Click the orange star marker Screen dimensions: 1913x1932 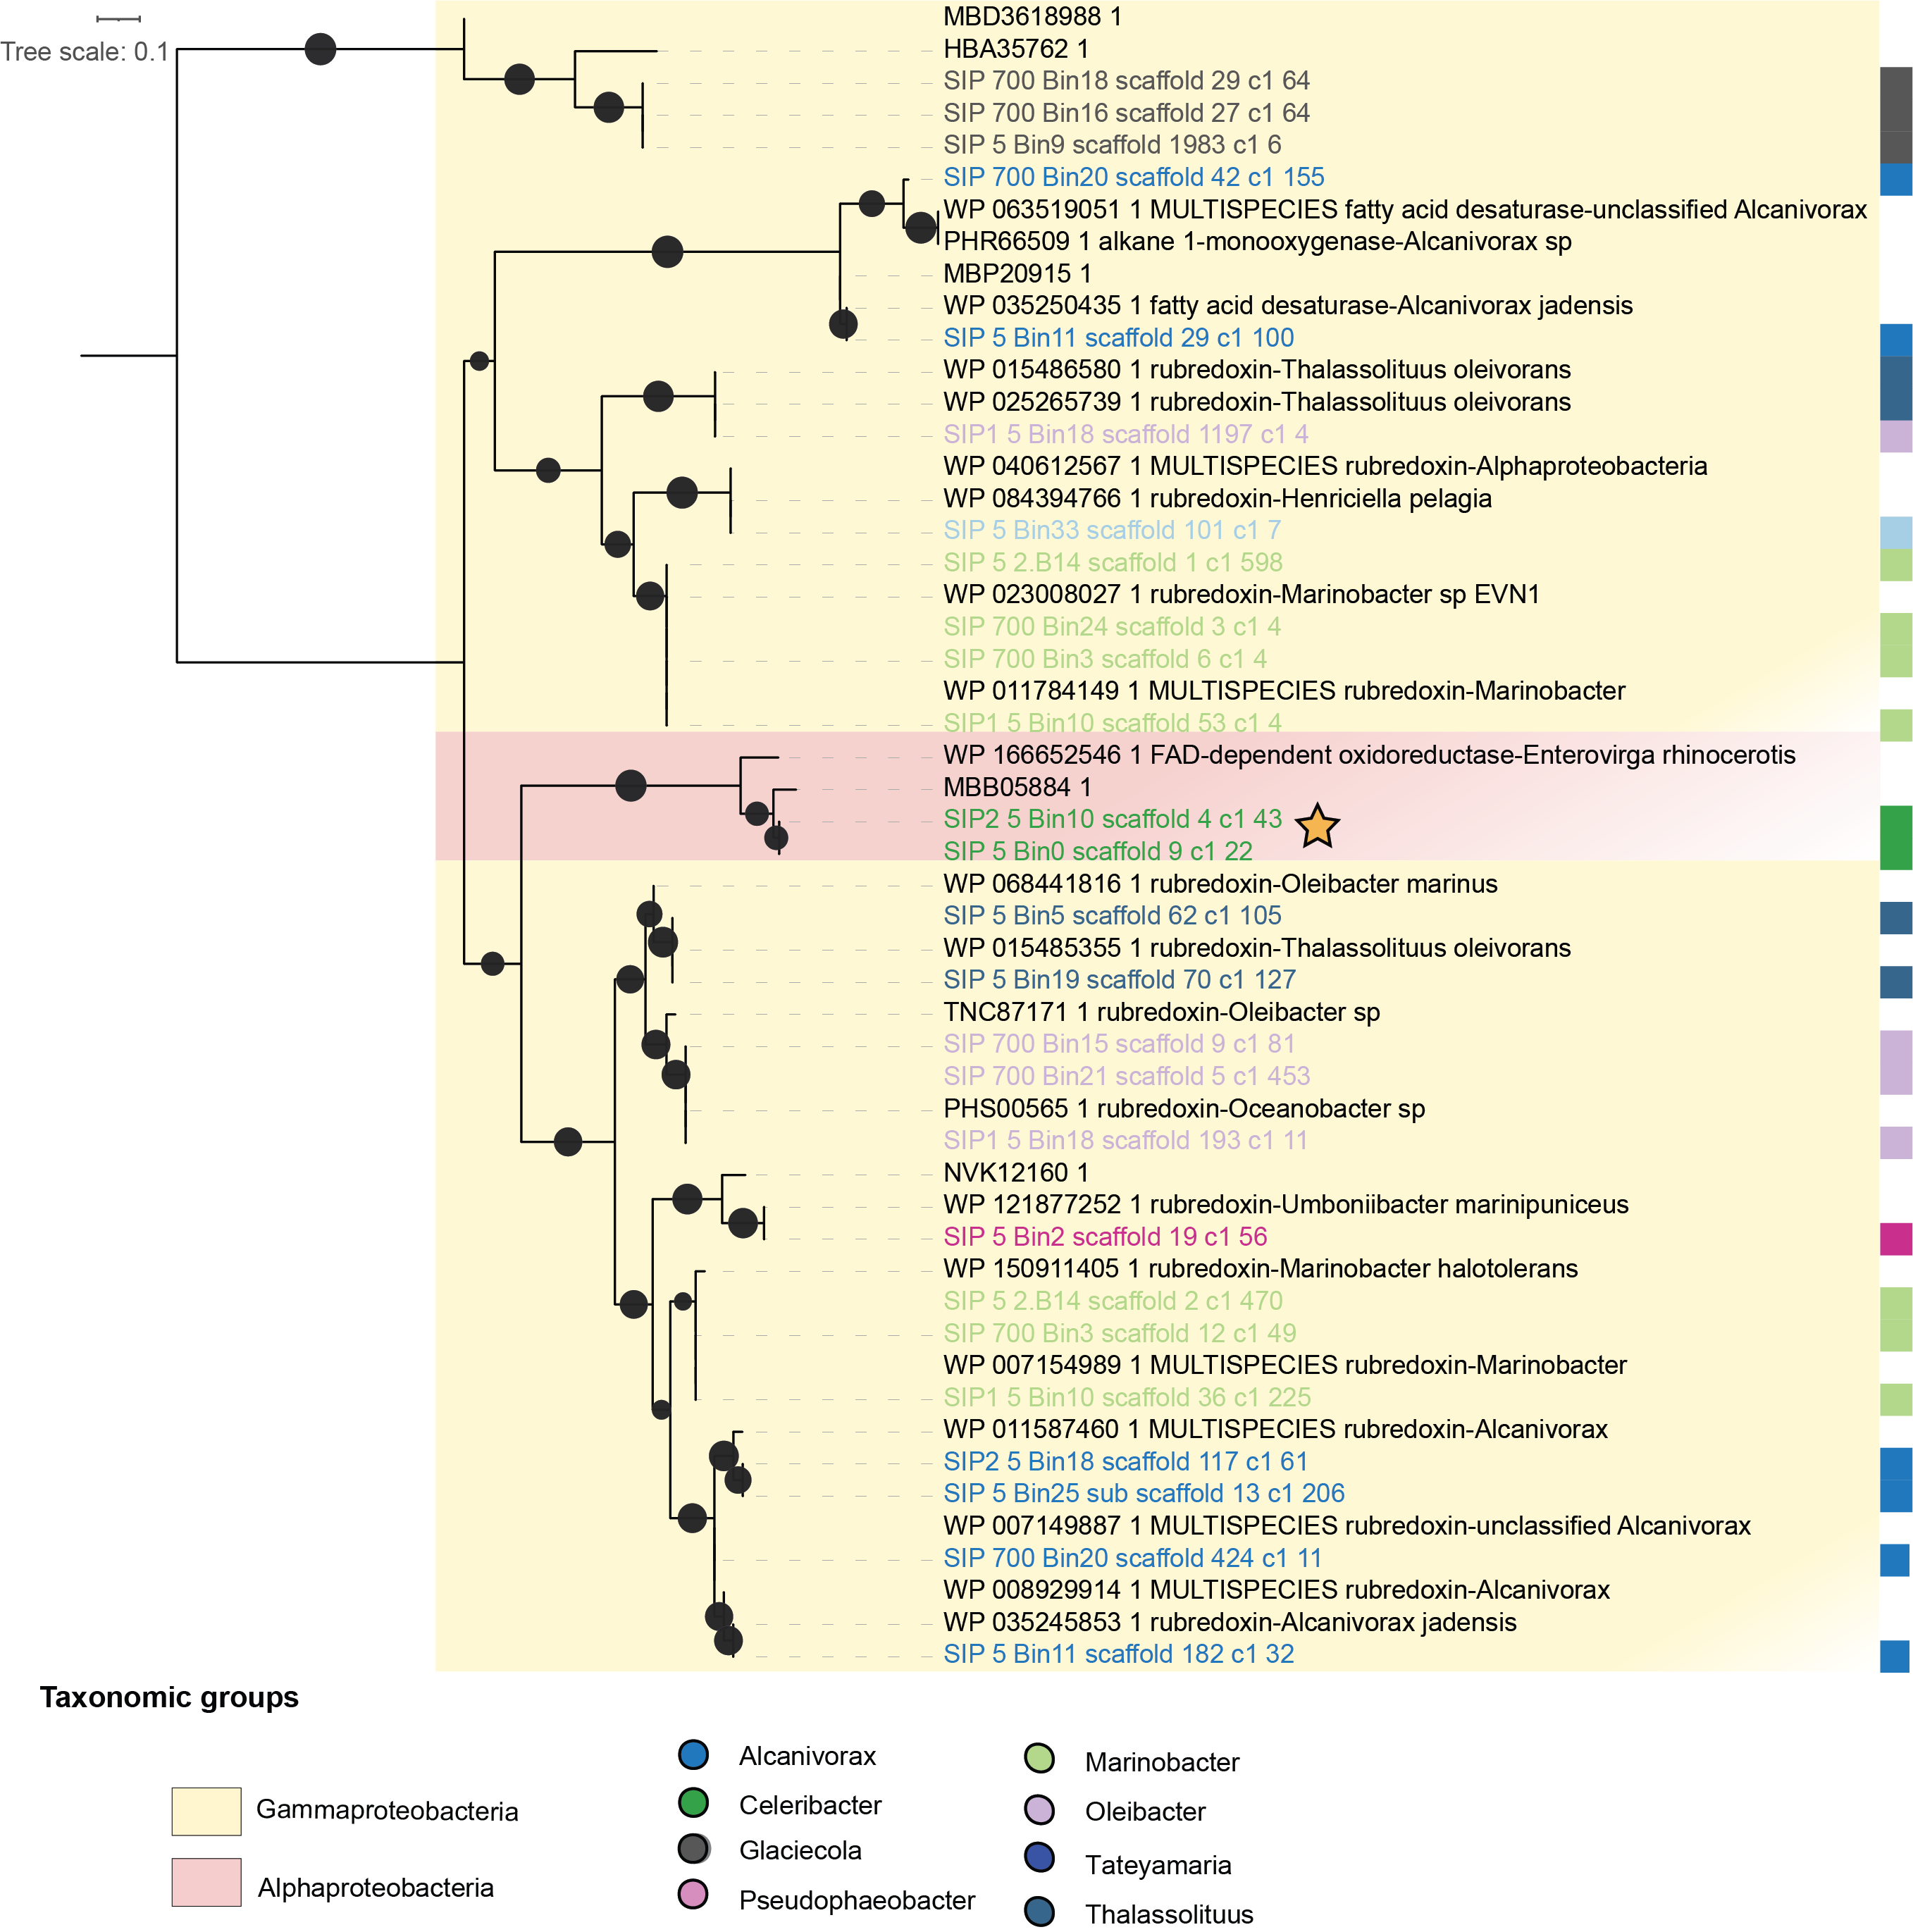point(1317,826)
